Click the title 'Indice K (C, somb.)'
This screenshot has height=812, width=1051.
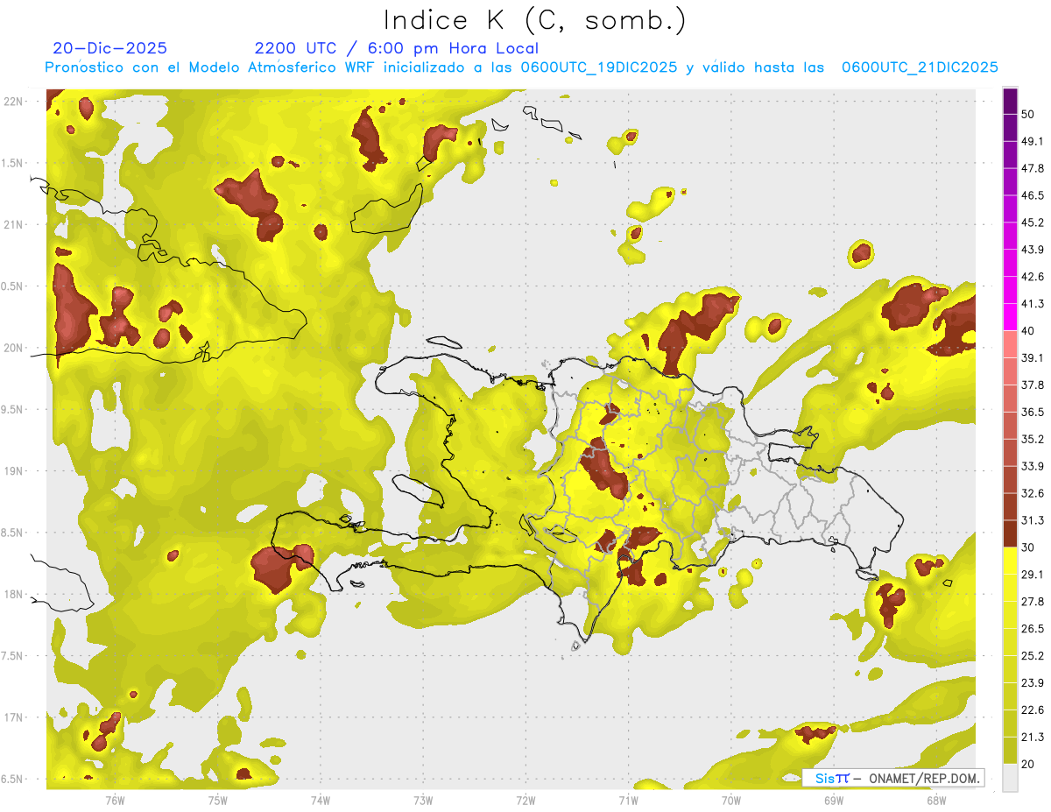tap(535, 20)
